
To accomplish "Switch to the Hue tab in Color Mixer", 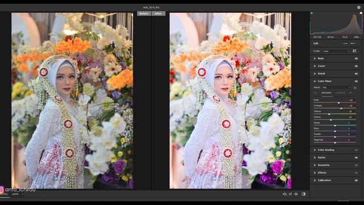I will 316,93.
